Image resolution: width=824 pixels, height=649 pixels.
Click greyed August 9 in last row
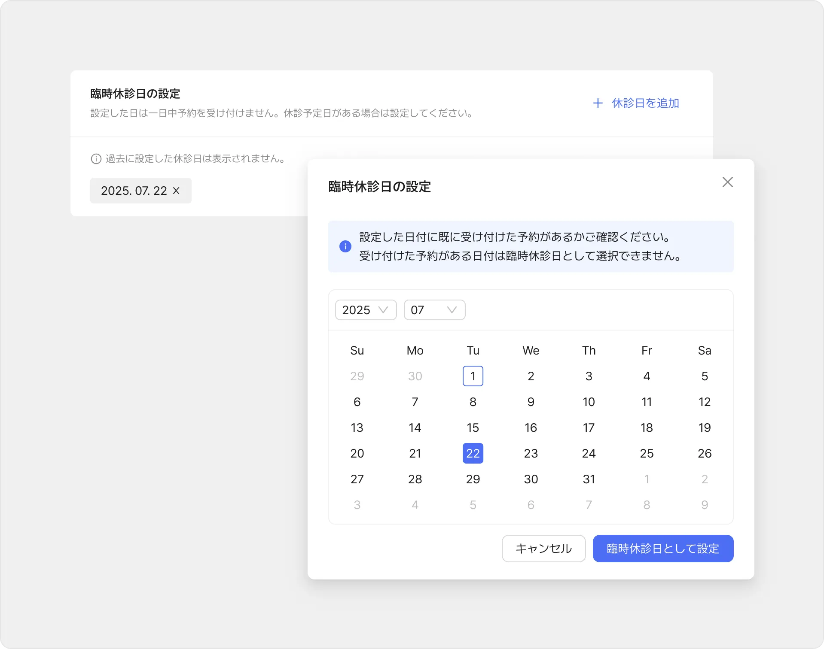tap(705, 505)
